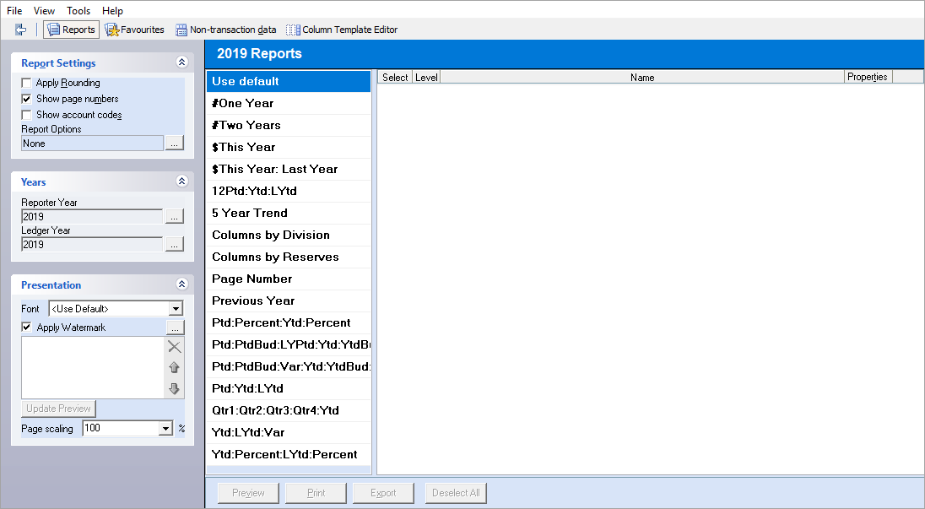Open Favourites from the toolbar

[x=134, y=30]
